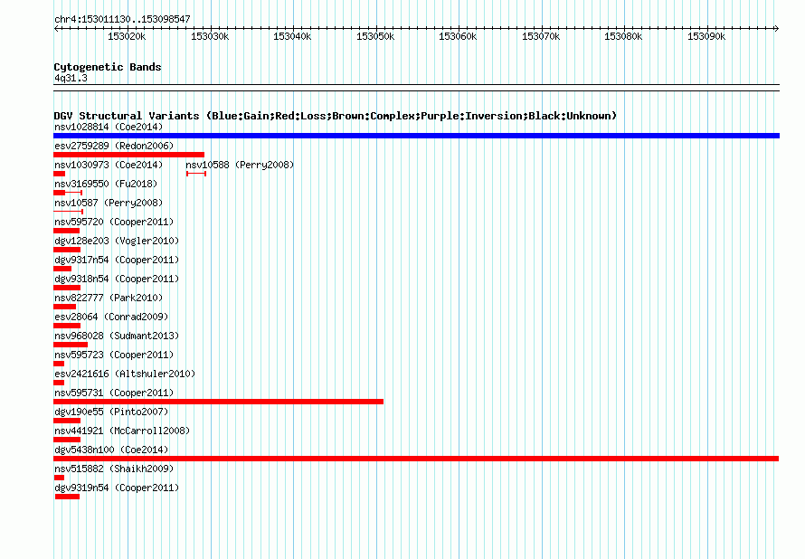Click the DGV Structural Variants track title

[x=336, y=116]
